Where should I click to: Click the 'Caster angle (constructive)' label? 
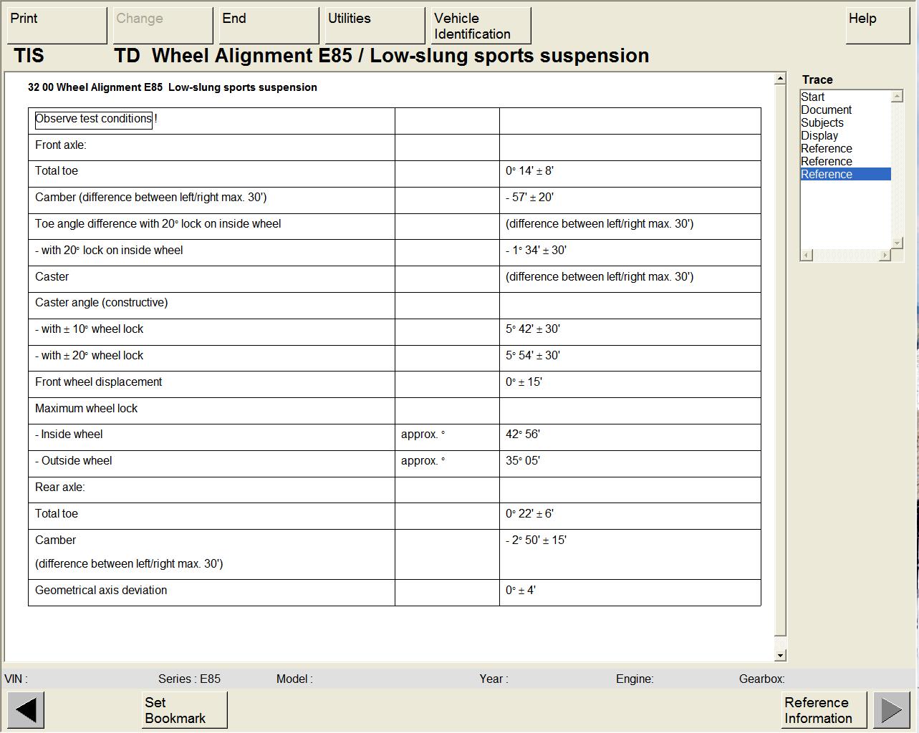click(x=102, y=303)
